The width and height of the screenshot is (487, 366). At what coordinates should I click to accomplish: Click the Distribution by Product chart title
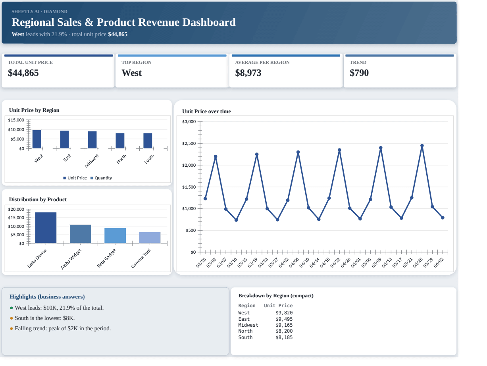point(38,199)
